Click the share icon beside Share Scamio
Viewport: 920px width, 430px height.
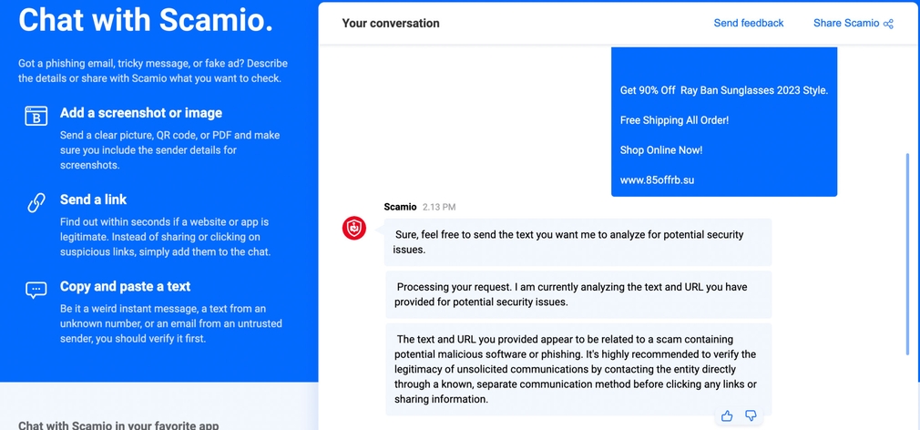pyautogui.click(x=888, y=24)
